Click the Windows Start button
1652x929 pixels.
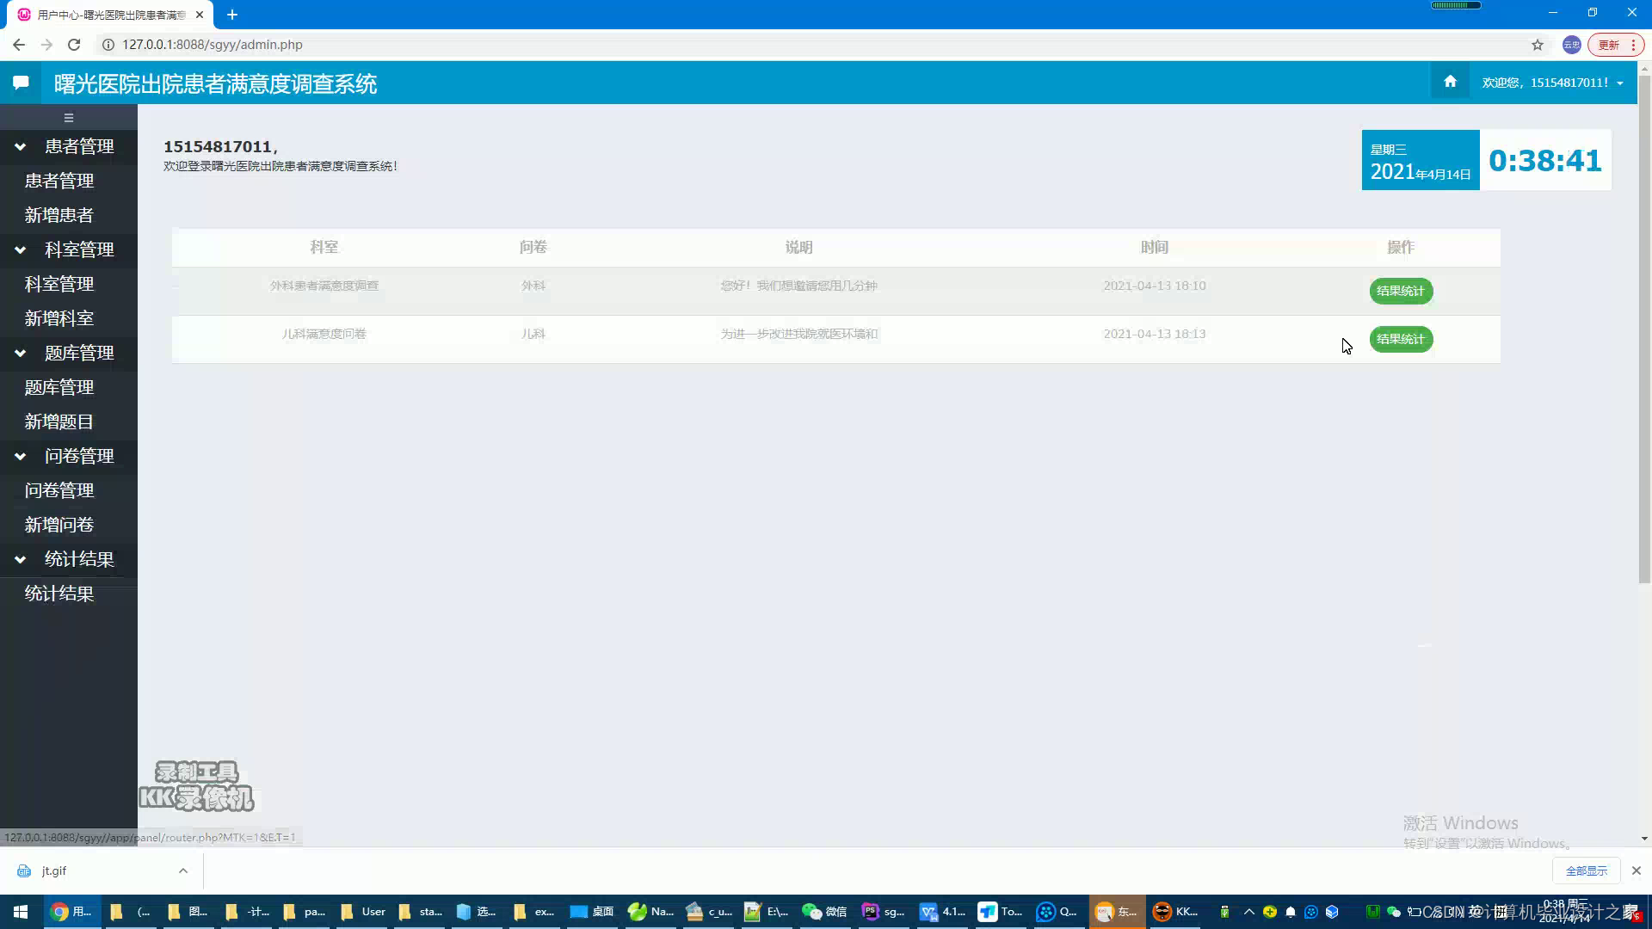pos(21,912)
